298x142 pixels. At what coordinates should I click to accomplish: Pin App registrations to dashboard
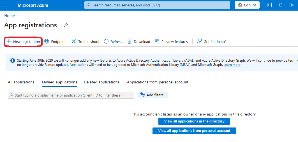66,25
